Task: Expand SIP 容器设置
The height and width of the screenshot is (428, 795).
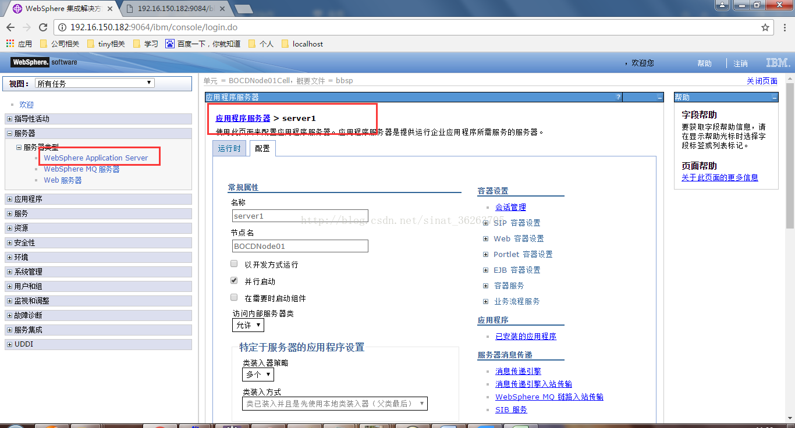Action: (486, 223)
